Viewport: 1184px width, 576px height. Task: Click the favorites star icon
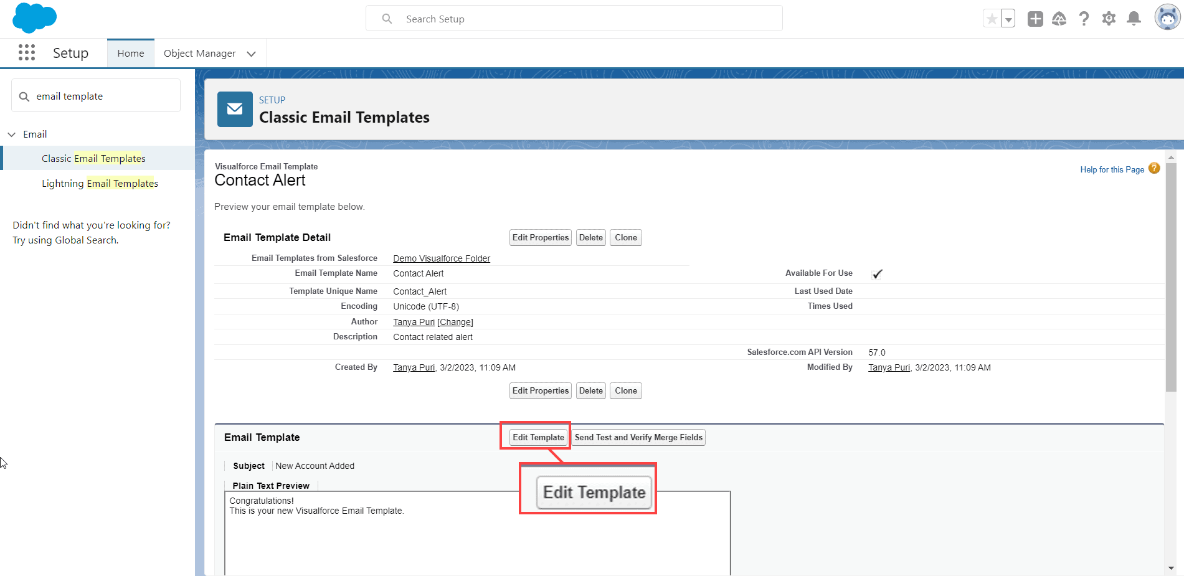pos(992,19)
